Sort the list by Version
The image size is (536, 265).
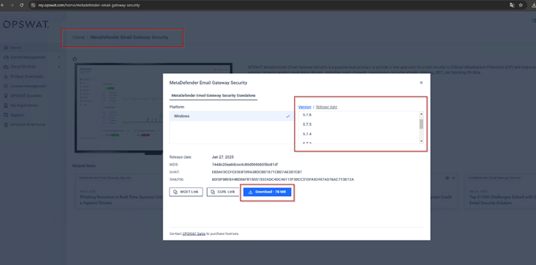pyautogui.click(x=305, y=107)
